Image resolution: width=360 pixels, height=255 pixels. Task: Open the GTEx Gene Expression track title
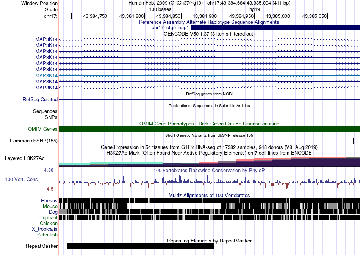point(209,147)
